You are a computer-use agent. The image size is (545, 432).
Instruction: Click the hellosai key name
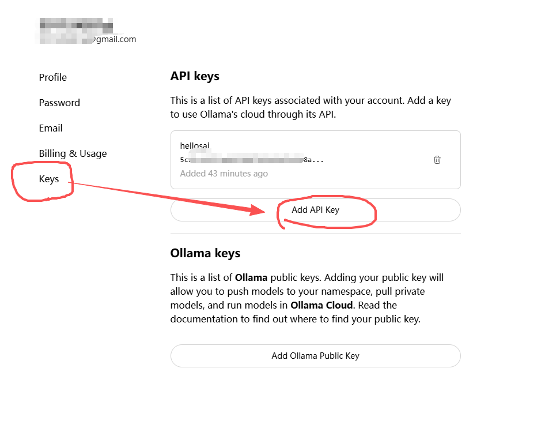tap(195, 146)
